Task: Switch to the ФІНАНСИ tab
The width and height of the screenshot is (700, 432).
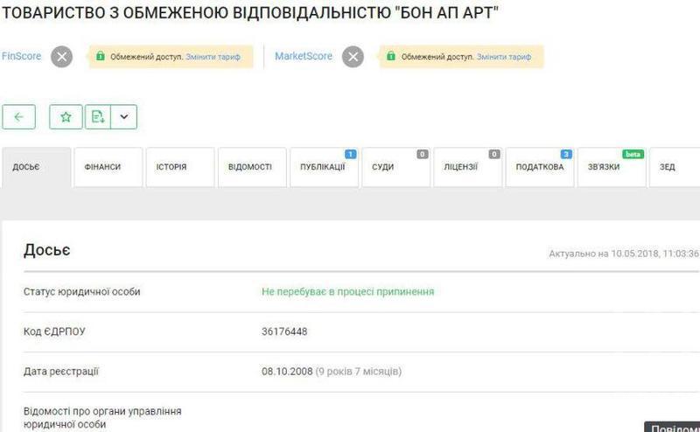Action: [x=108, y=167]
